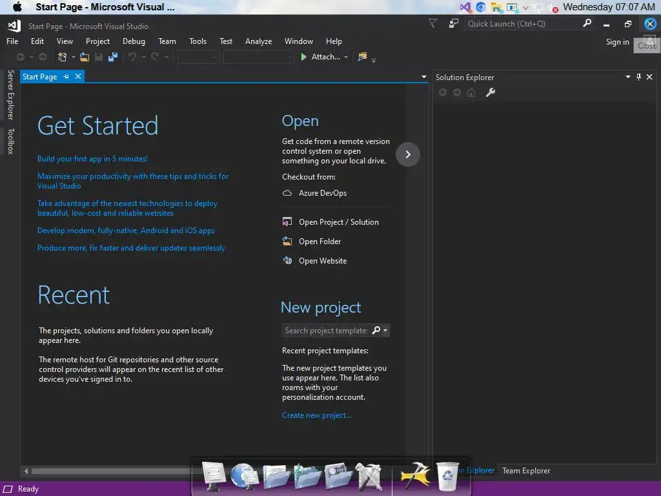Click Take advantage of the newest technologies link
This screenshot has height=496, width=661.
tap(127, 209)
